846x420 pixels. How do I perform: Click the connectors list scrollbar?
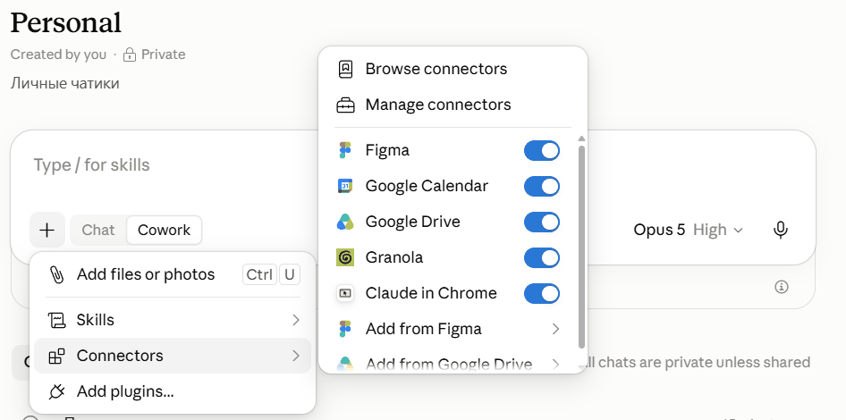click(581, 247)
